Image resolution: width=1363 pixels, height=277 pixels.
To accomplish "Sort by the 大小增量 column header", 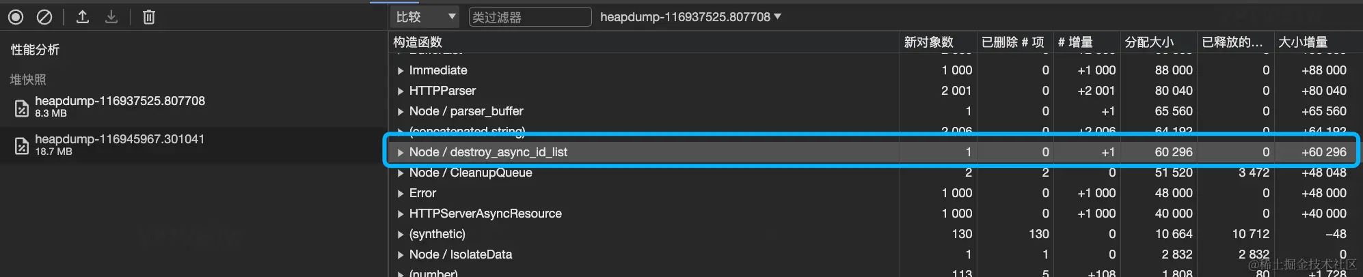I will 1303,42.
